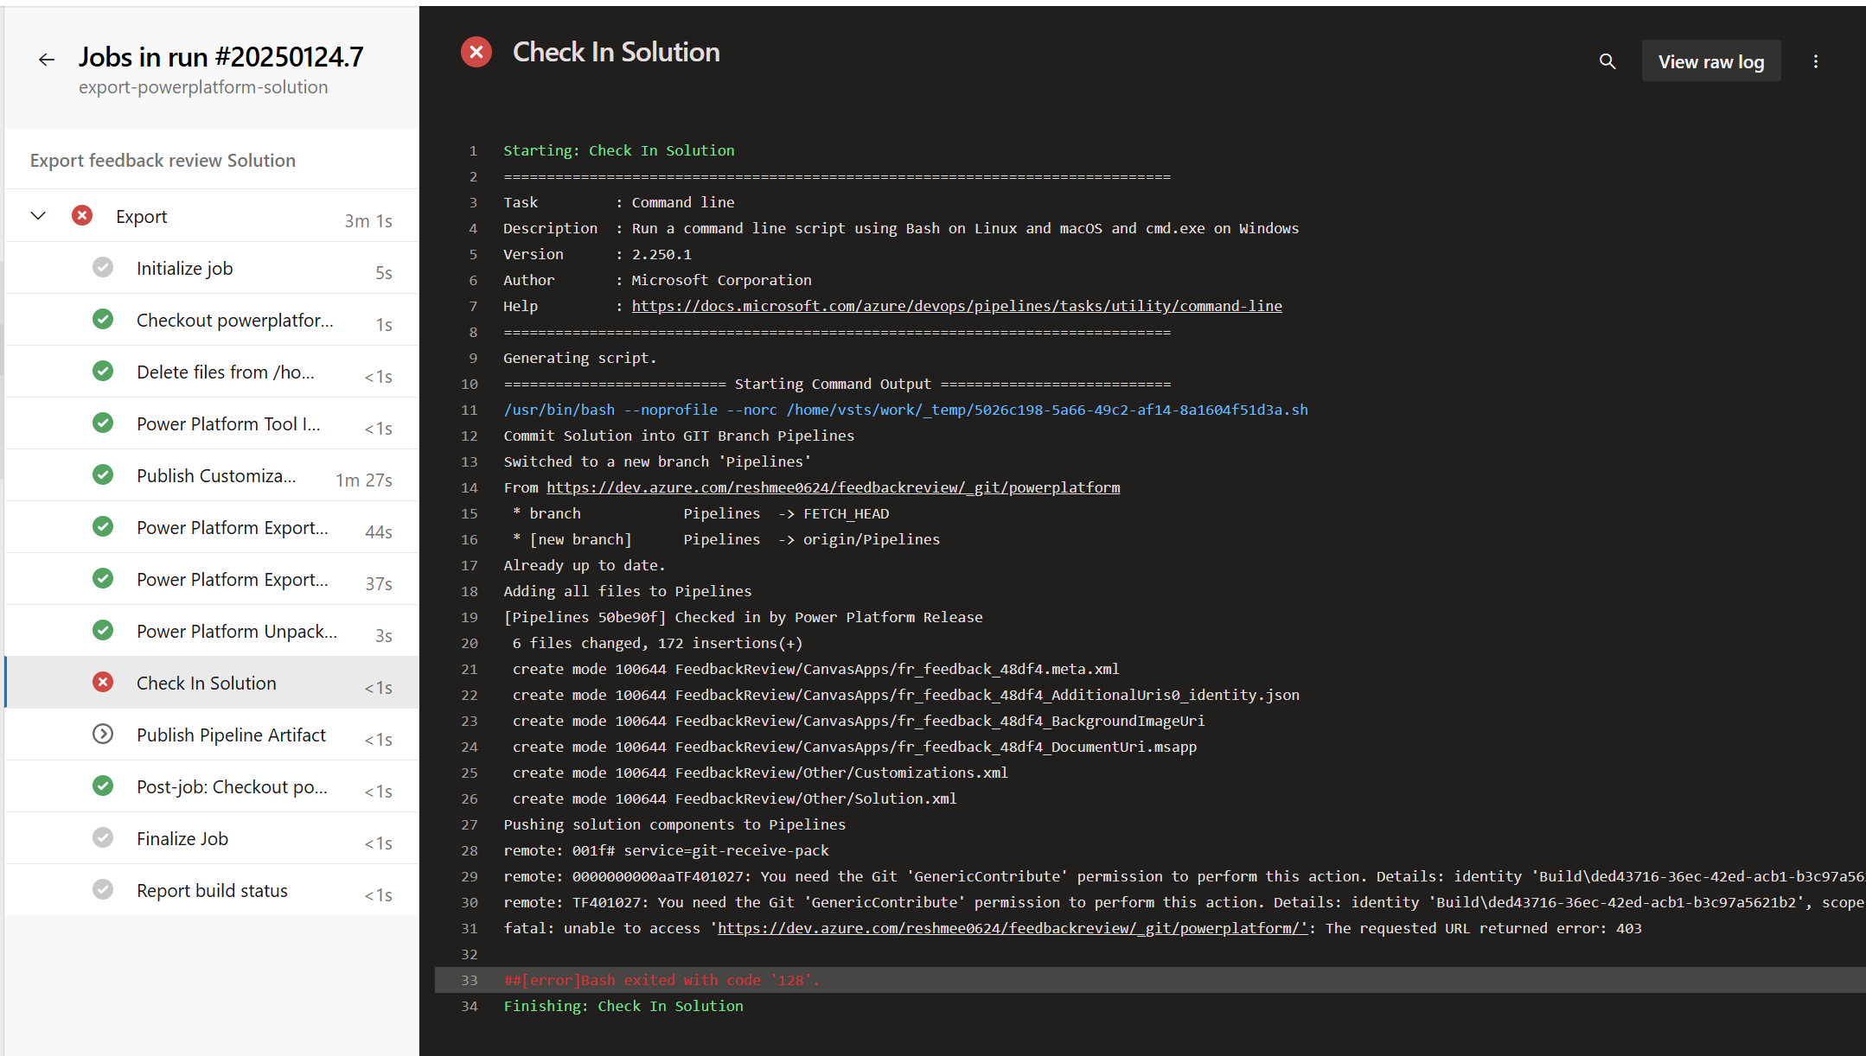Click the gray pending icon beside Initialize job
This screenshot has width=1866, height=1056.
pos(103,267)
